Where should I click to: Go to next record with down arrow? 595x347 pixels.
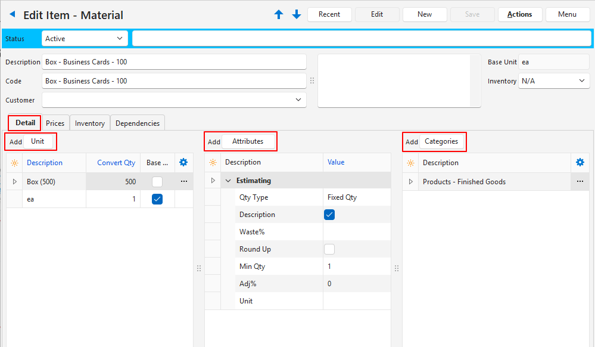[x=297, y=14]
